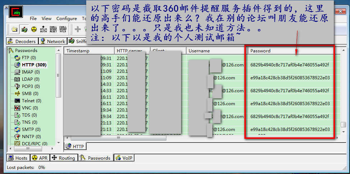Switch to the Decoders tab

[x=22, y=41]
